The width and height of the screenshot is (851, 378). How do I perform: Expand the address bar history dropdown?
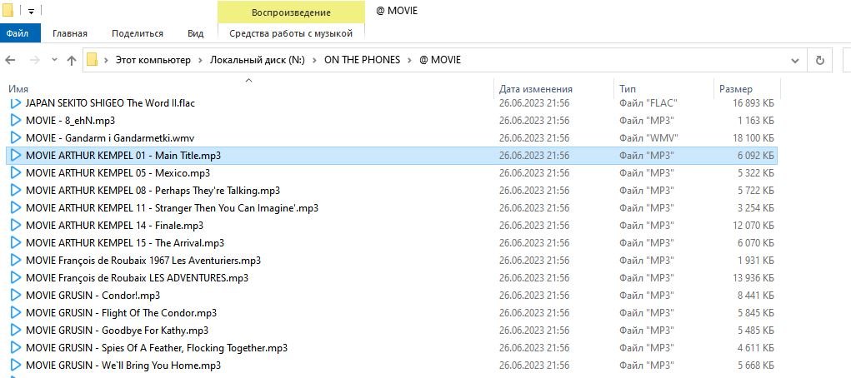click(795, 60)
